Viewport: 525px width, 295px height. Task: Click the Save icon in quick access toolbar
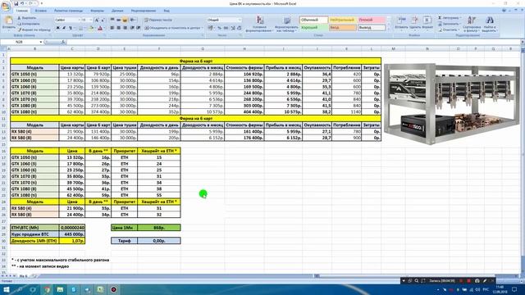click(16, 3)
